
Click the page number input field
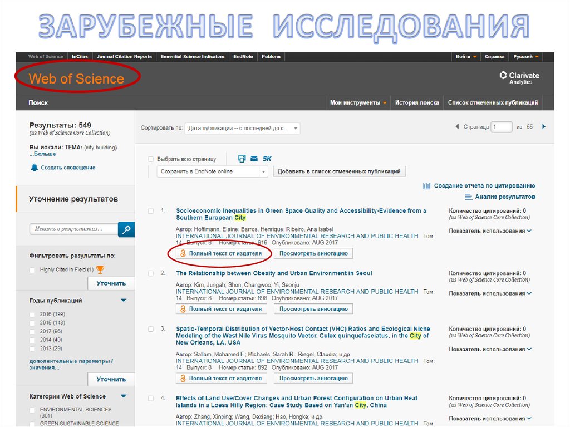coord(502,127)
